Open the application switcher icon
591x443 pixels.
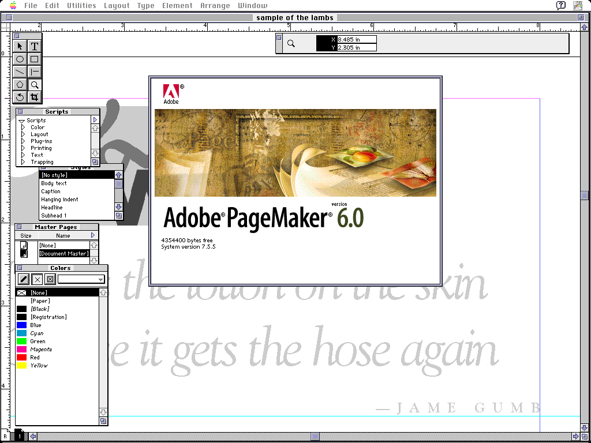pyautogui.click(x=578, y=5)
